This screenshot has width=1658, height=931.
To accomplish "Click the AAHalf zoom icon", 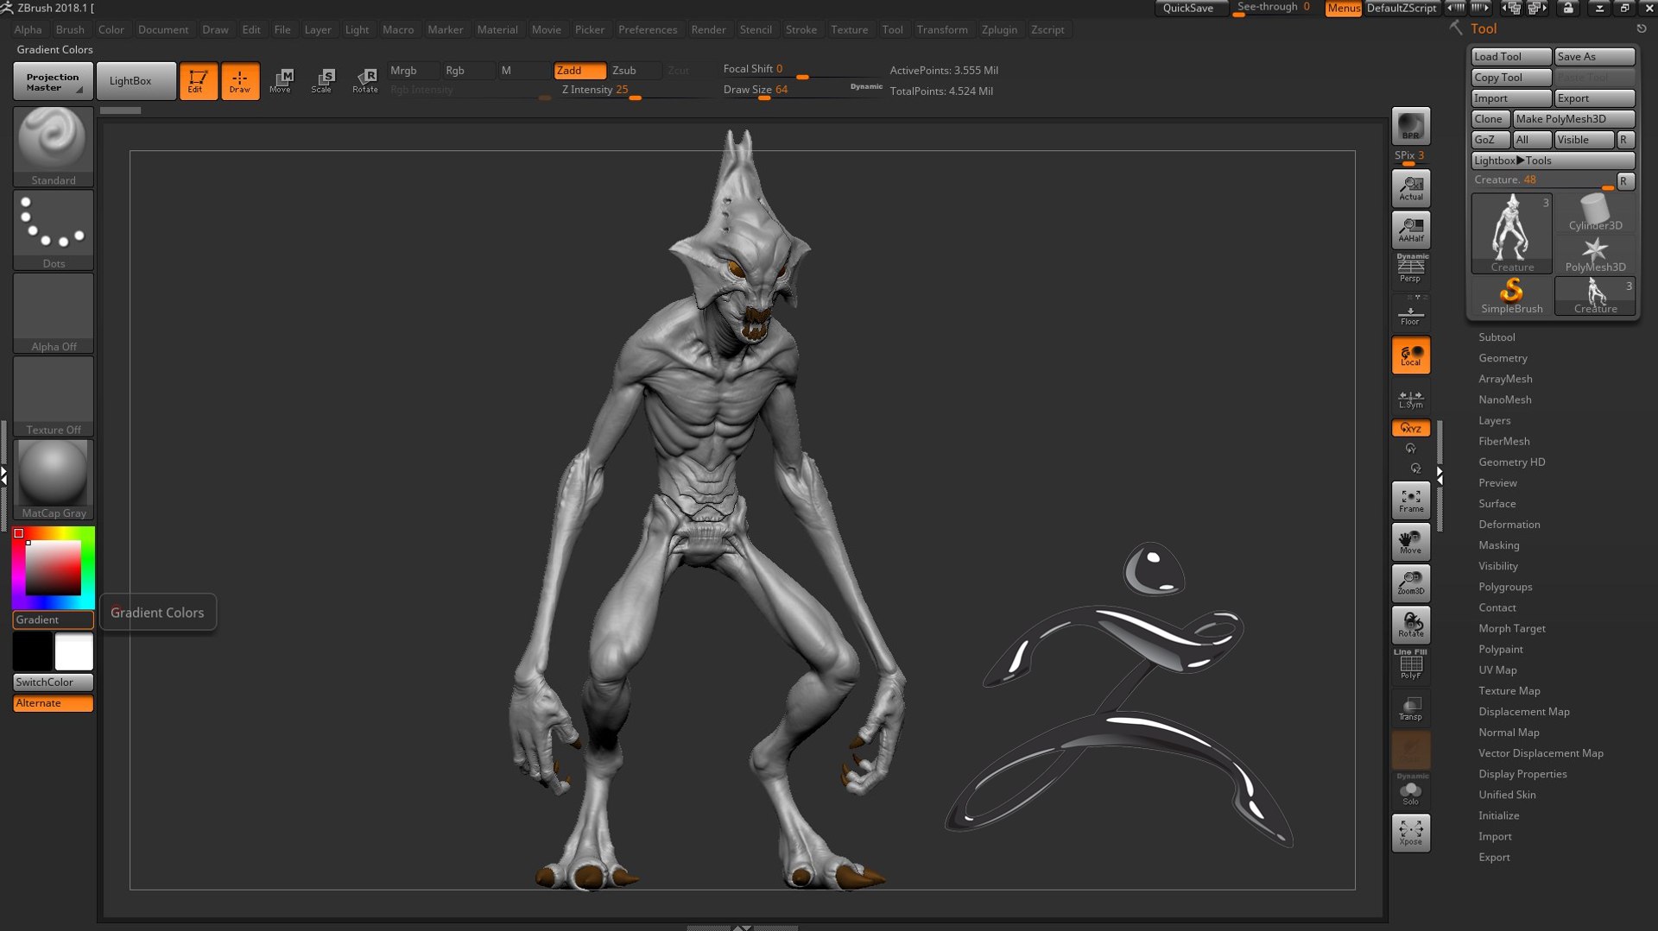I will coord(1411,230).
